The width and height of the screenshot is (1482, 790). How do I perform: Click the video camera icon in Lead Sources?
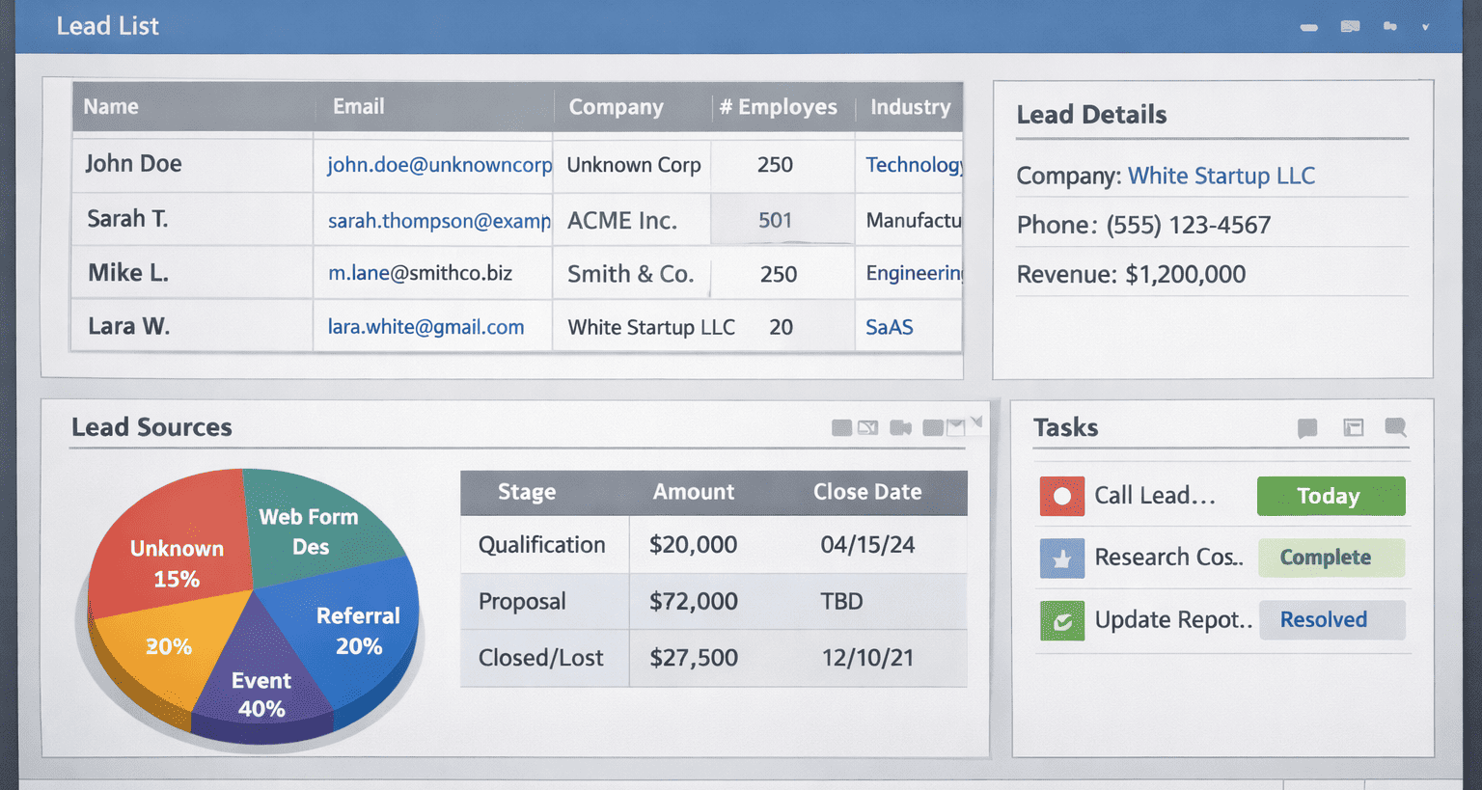click(x=900, y=427)
